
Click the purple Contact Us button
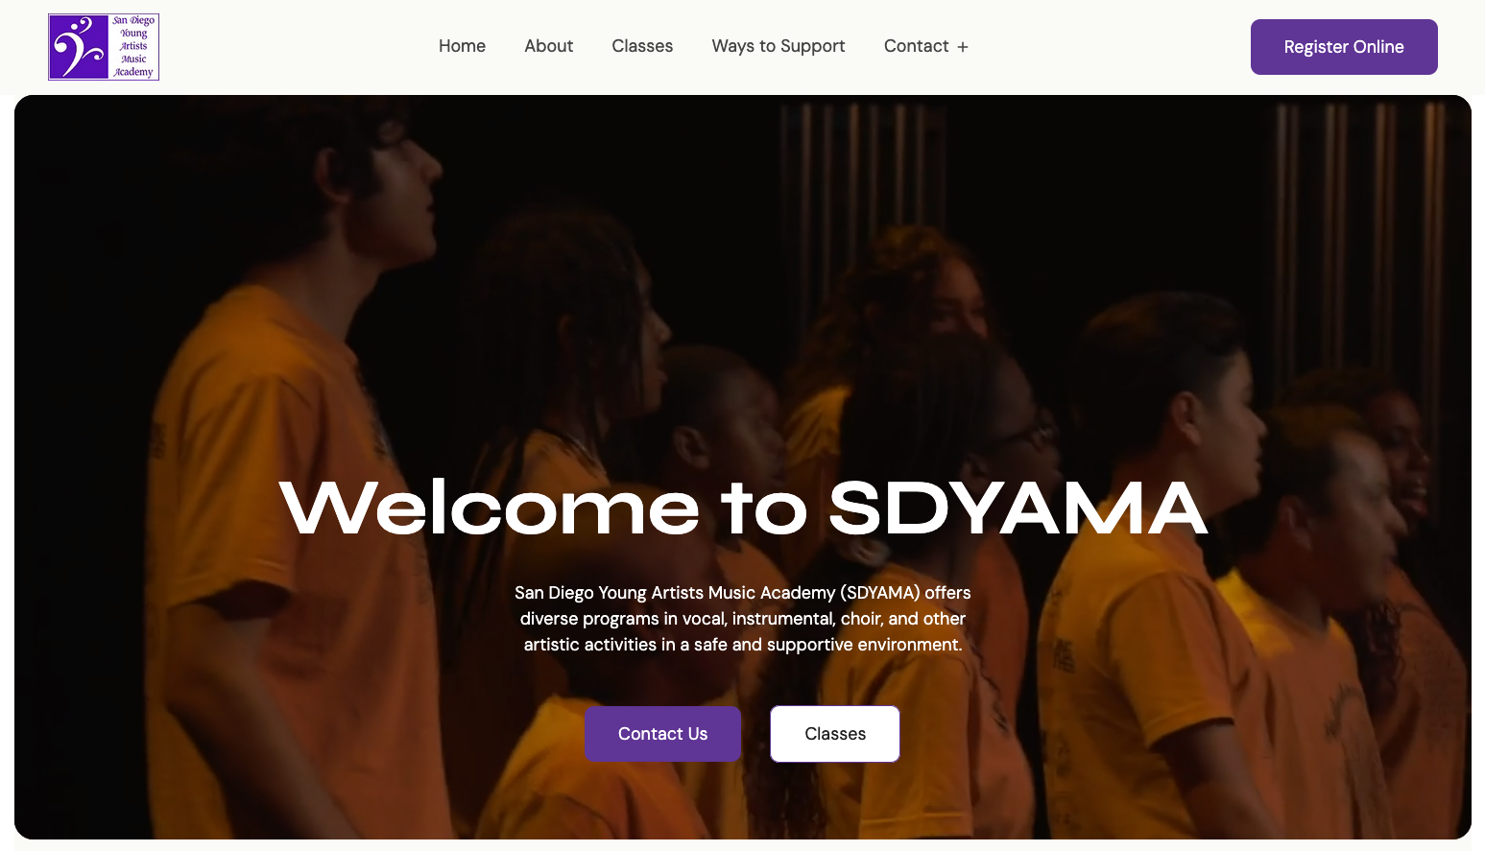click(x=663, y=734)
